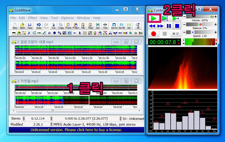Click the Save disk icon

pos(30,26)
